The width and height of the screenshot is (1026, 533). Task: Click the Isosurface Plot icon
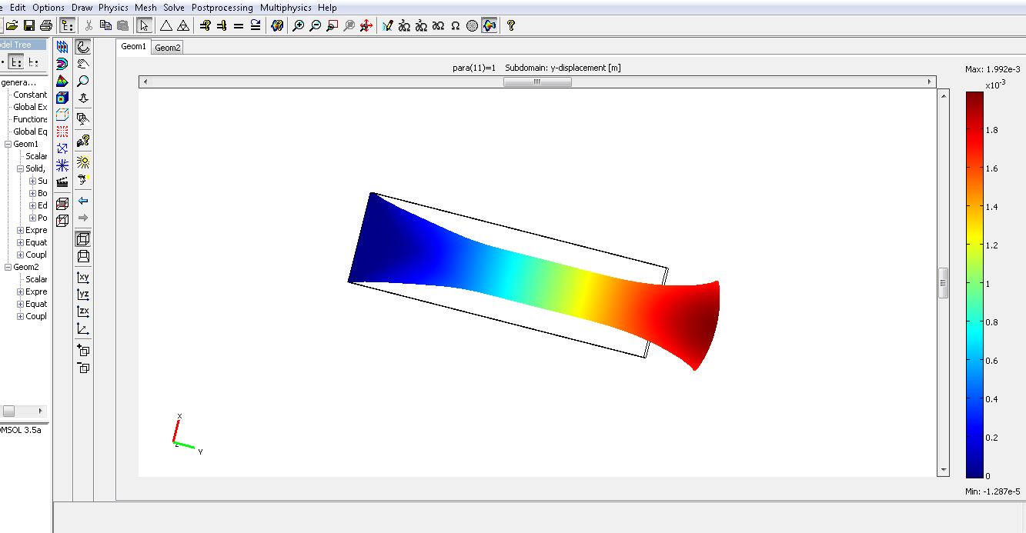point(62,65)
